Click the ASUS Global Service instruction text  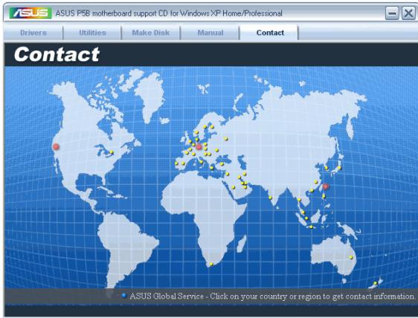point(272,296)
